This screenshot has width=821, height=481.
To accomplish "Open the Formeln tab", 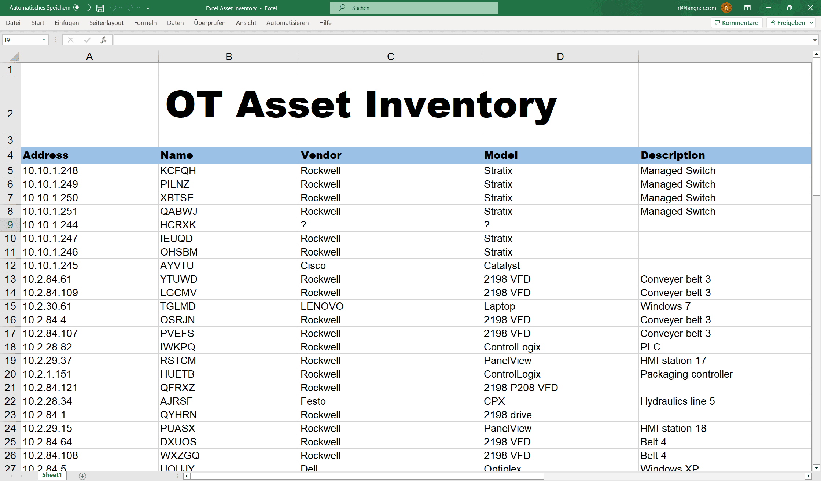I will pyautogui.click(x=146, y=23).
